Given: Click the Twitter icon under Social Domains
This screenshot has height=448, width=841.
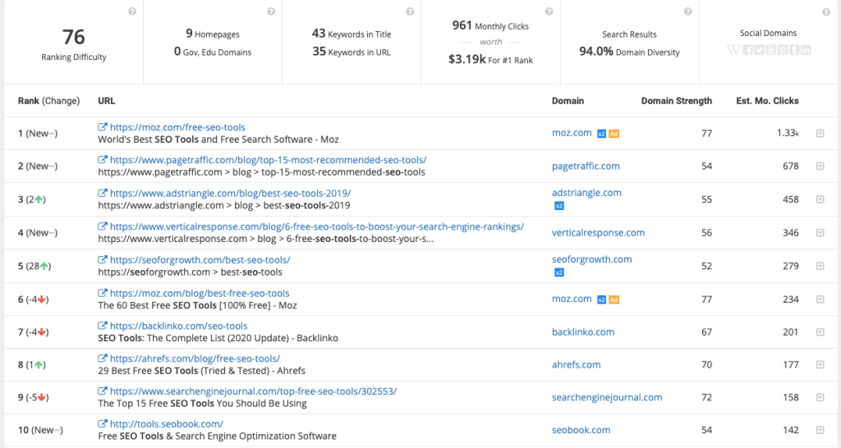Looking at the screenshot, I should 760,50.
